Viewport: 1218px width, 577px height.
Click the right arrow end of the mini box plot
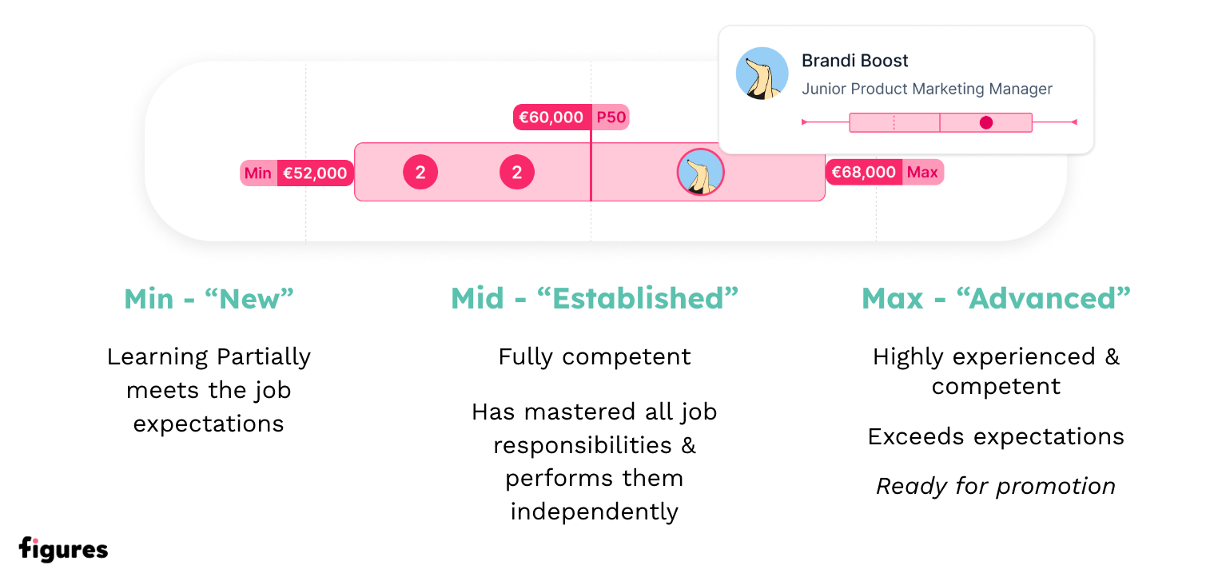click(x=1074, y=122)
